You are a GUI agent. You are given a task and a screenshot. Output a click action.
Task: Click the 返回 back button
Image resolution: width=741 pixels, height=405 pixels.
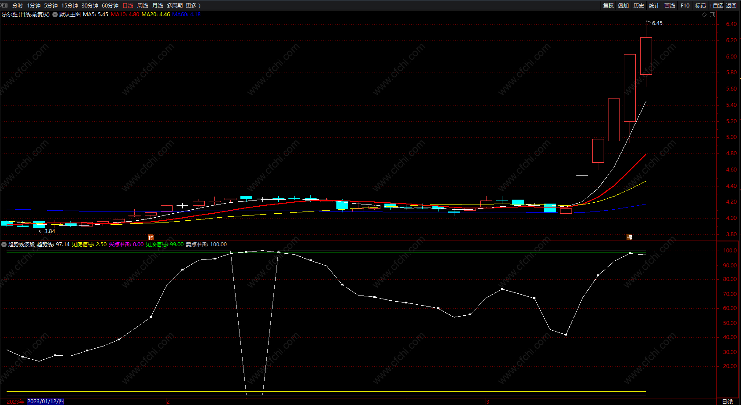[x=731, y=6]
